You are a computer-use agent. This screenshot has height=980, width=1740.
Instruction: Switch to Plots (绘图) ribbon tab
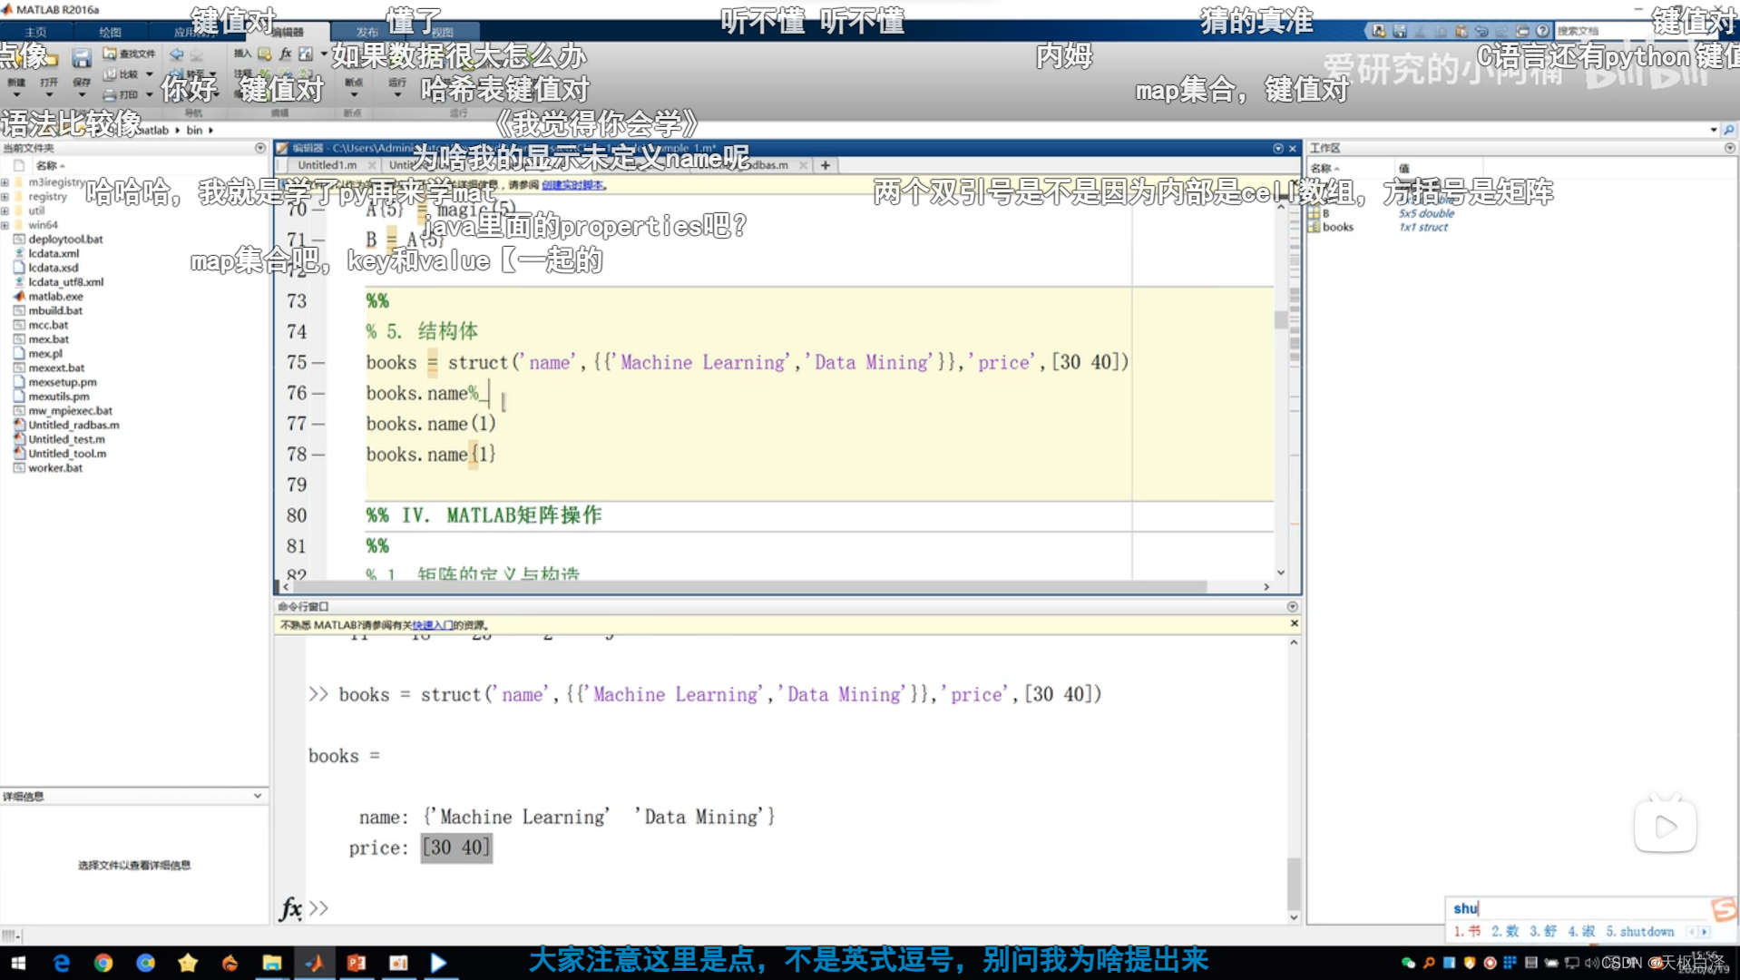tap(110, 32)
